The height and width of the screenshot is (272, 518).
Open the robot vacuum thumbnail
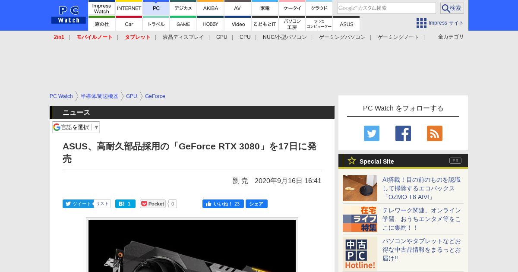360,188
